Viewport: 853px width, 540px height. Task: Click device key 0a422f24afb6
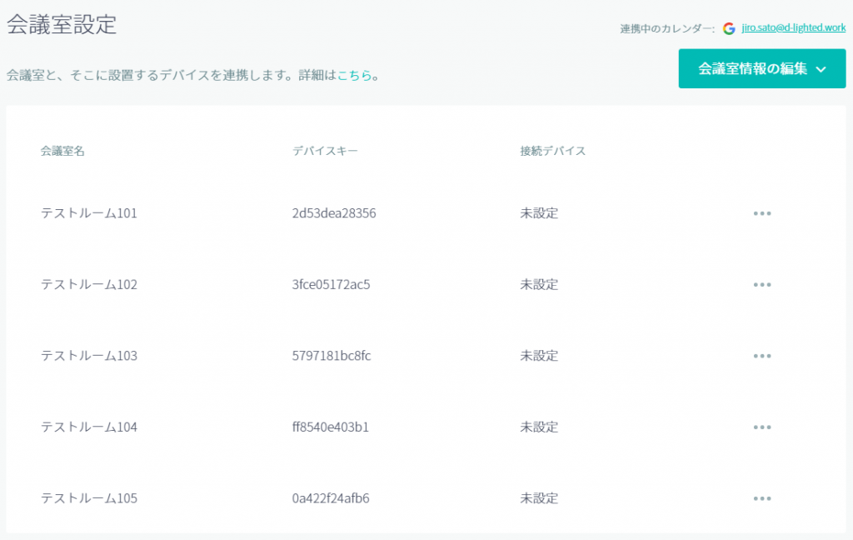(331, 499)
